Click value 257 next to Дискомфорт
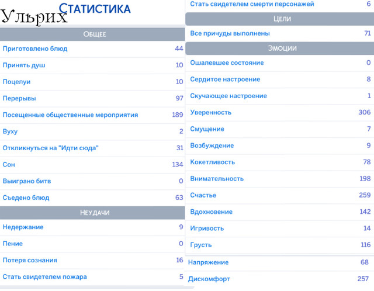The image size is (374, 291). pos(363,279)
